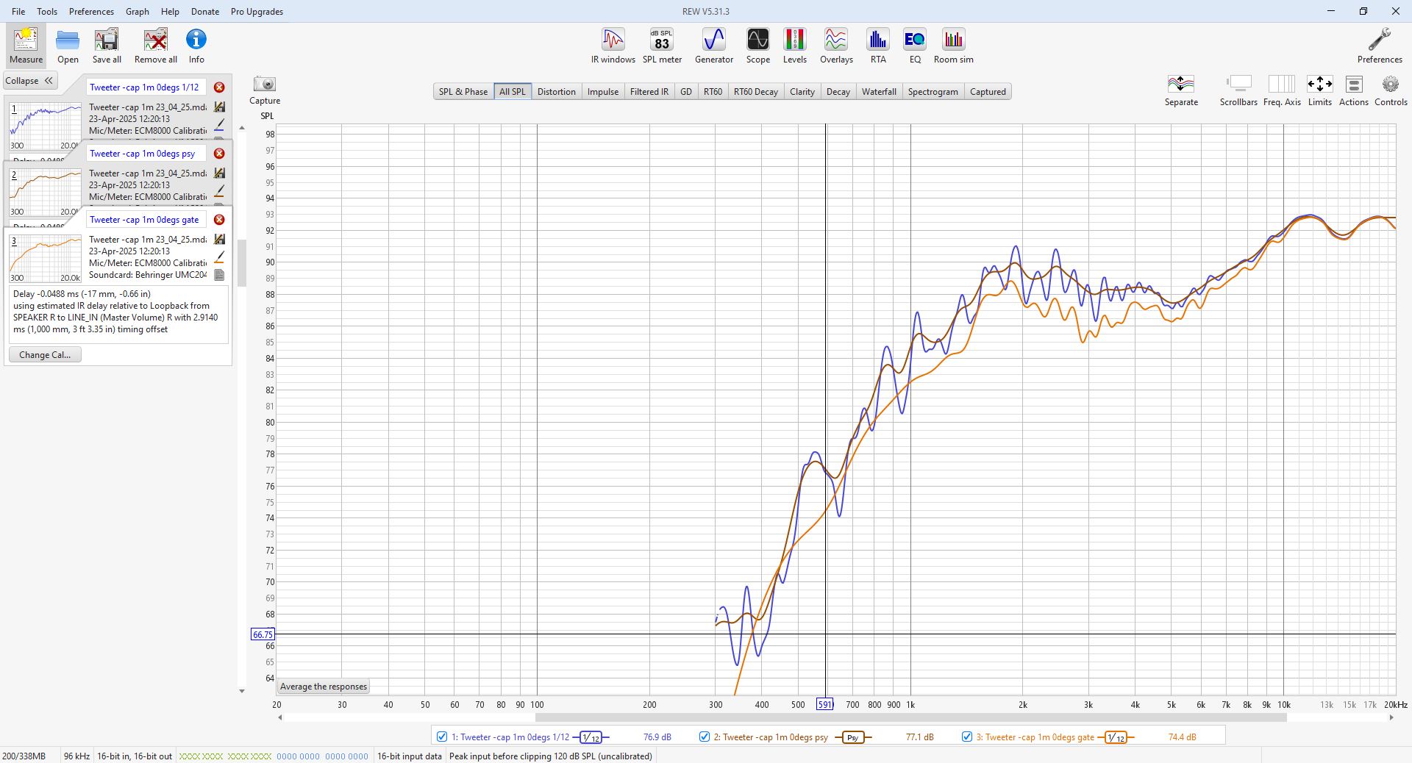This screenshot has width=1412, height=763.
Task: Switch to Captured tab
Action: pyautogui.click(x=988, y=92)
